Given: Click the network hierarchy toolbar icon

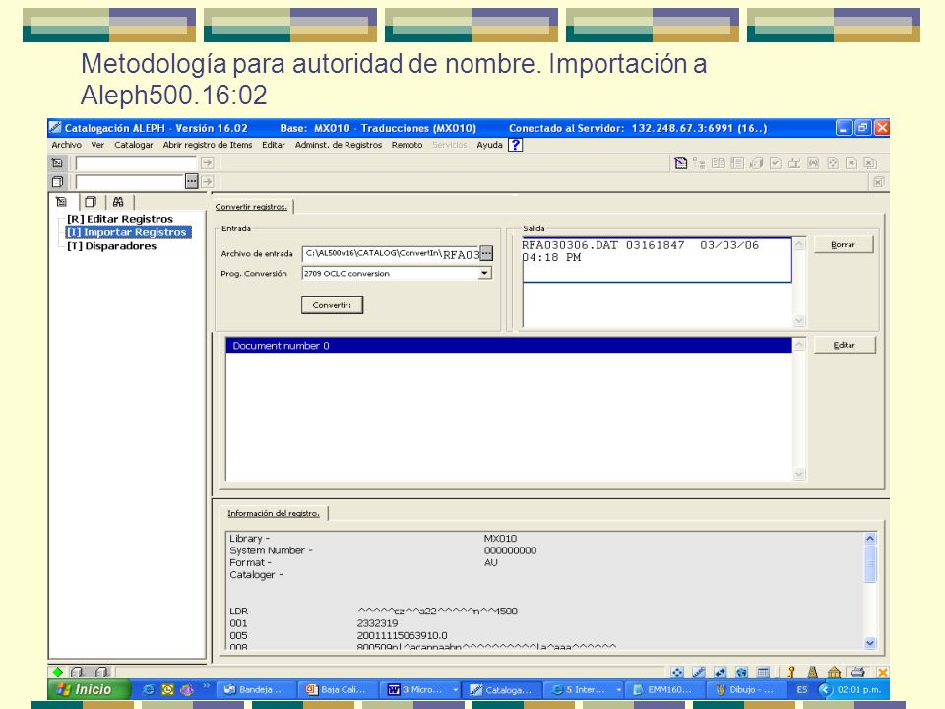Looking at the screenshot, I should pyautogui.click(x=794, y=162).
